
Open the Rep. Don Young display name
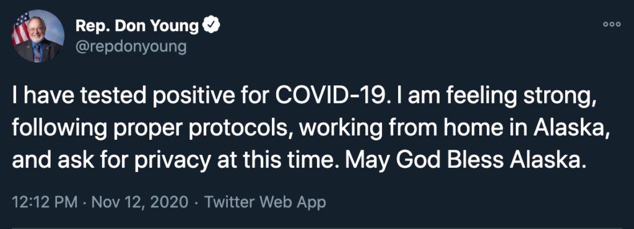pyautogui.click(x=137, y=26)
